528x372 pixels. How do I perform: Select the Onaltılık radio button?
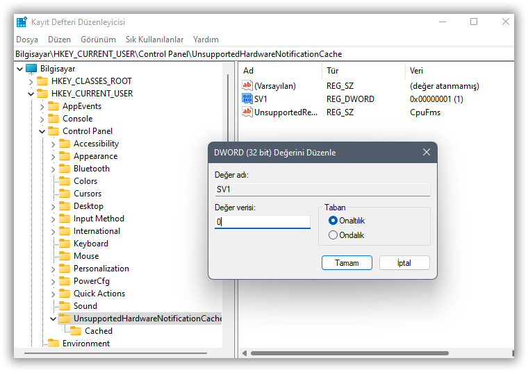pos(333,221)
